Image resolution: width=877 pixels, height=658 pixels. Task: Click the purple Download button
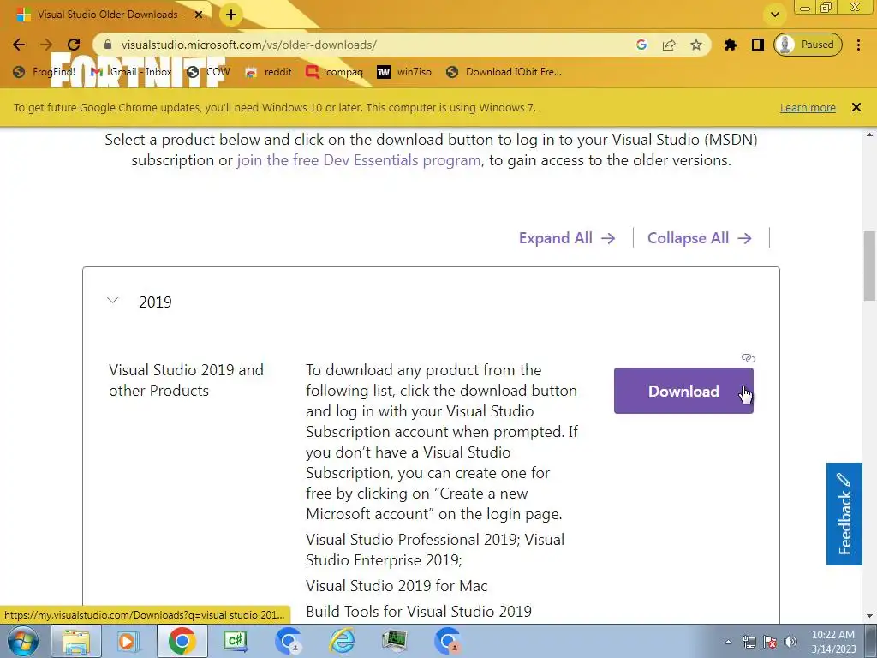pos(683,391)
